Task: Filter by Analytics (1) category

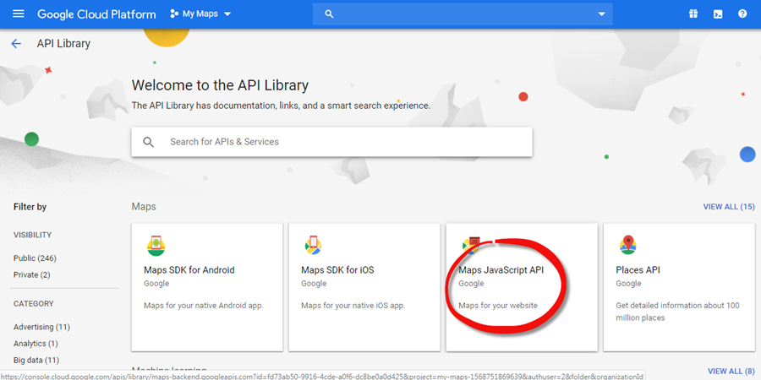Action: (36, 344)
